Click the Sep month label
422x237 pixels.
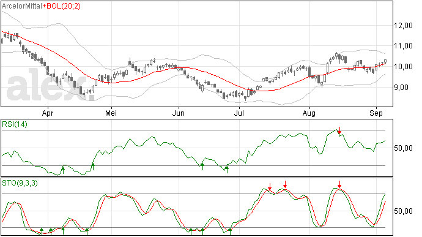coord(376,113)
